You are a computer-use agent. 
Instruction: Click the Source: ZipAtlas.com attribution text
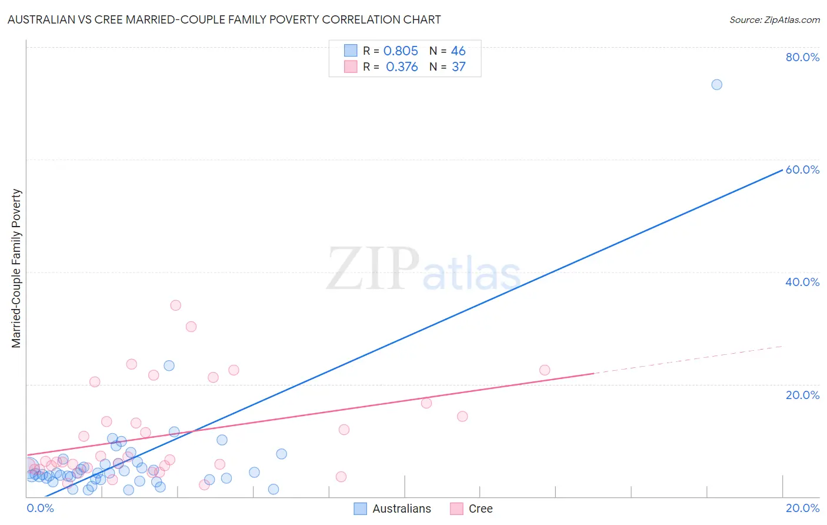775,19
